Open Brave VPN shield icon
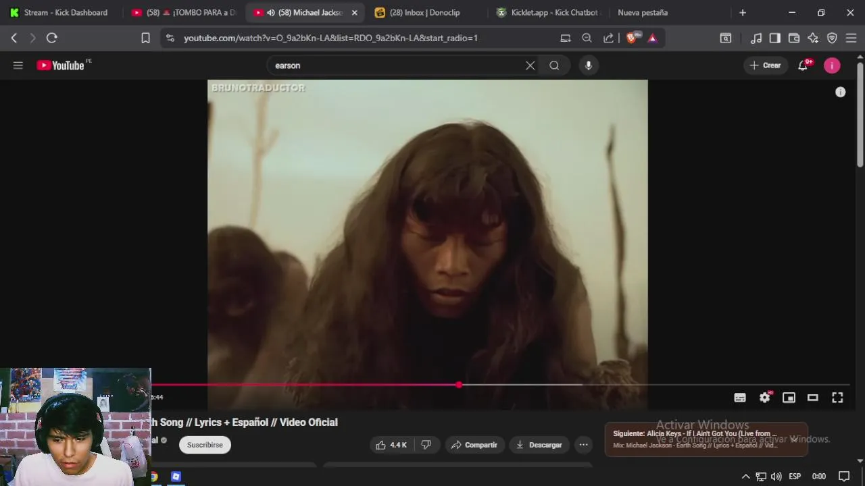Screen dimensions: 865x486 [x=832, y=38]
